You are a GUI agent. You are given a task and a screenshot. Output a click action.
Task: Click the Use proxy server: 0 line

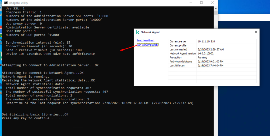[x=23, y=23]
